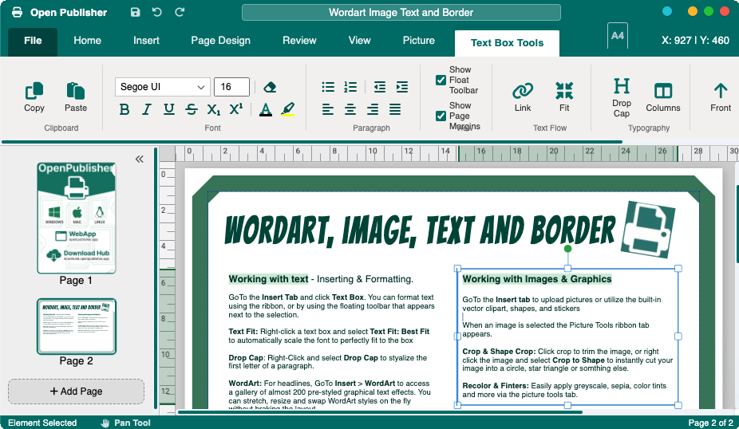Open the Page Design tab

point(220,41)
